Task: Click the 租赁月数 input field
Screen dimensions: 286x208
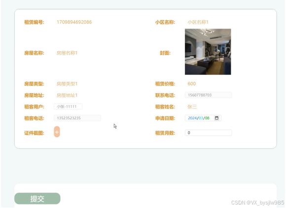Action: coord(209,133)
